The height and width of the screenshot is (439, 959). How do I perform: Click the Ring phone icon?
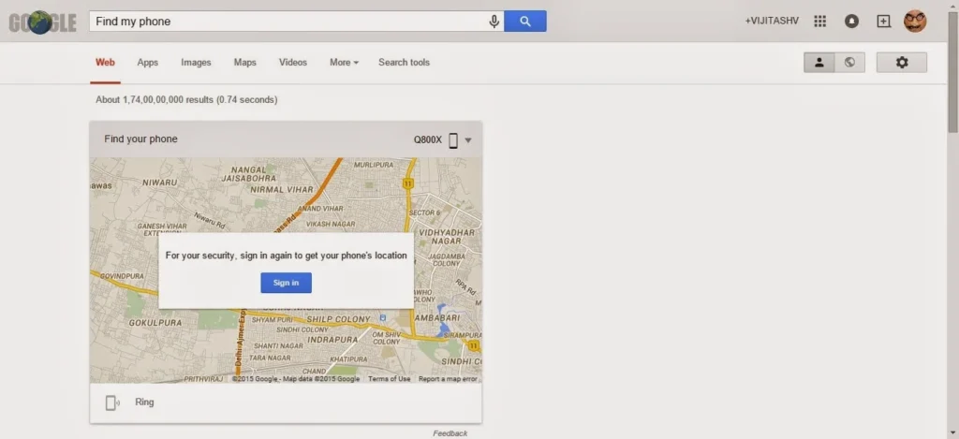pos(112,402)
